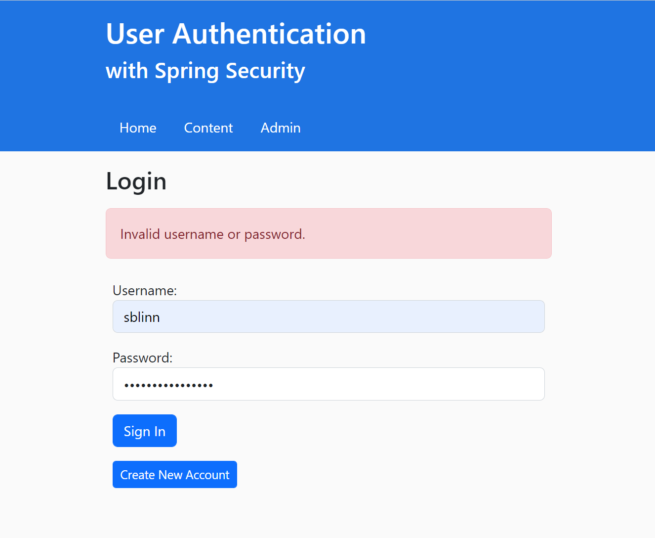Open the Admin navigation link
The image size is (655, 538).
(281, 128)
